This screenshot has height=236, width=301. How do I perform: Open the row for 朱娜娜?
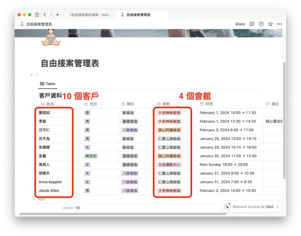click(44, 147)
